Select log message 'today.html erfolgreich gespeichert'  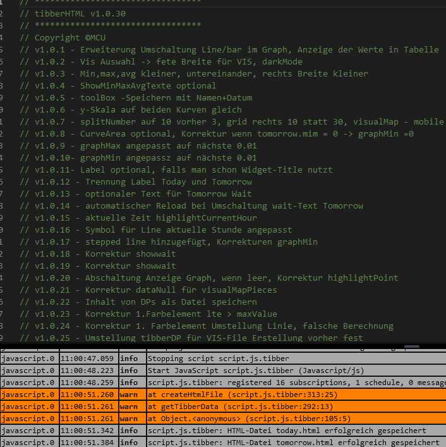point(287,431)
